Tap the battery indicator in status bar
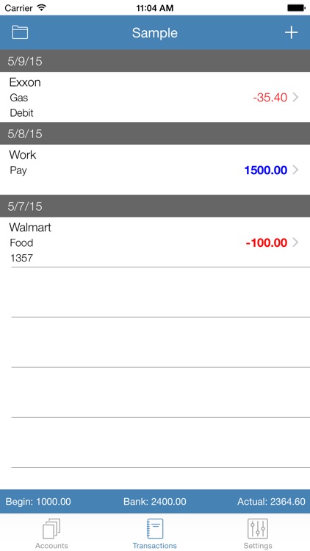The width and height of the screenshot is (310, 551). pos(296,8)
